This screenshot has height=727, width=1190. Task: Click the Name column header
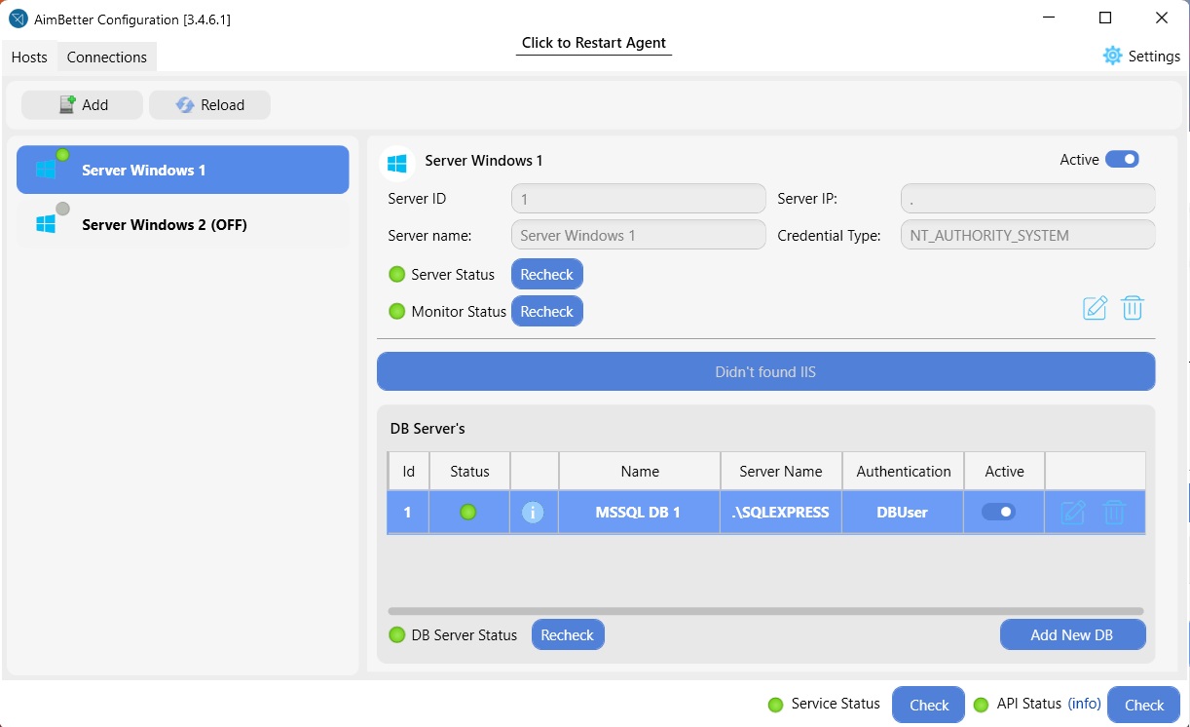point(640,472)
